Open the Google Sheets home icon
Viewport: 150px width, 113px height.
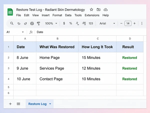pos(10,12)
